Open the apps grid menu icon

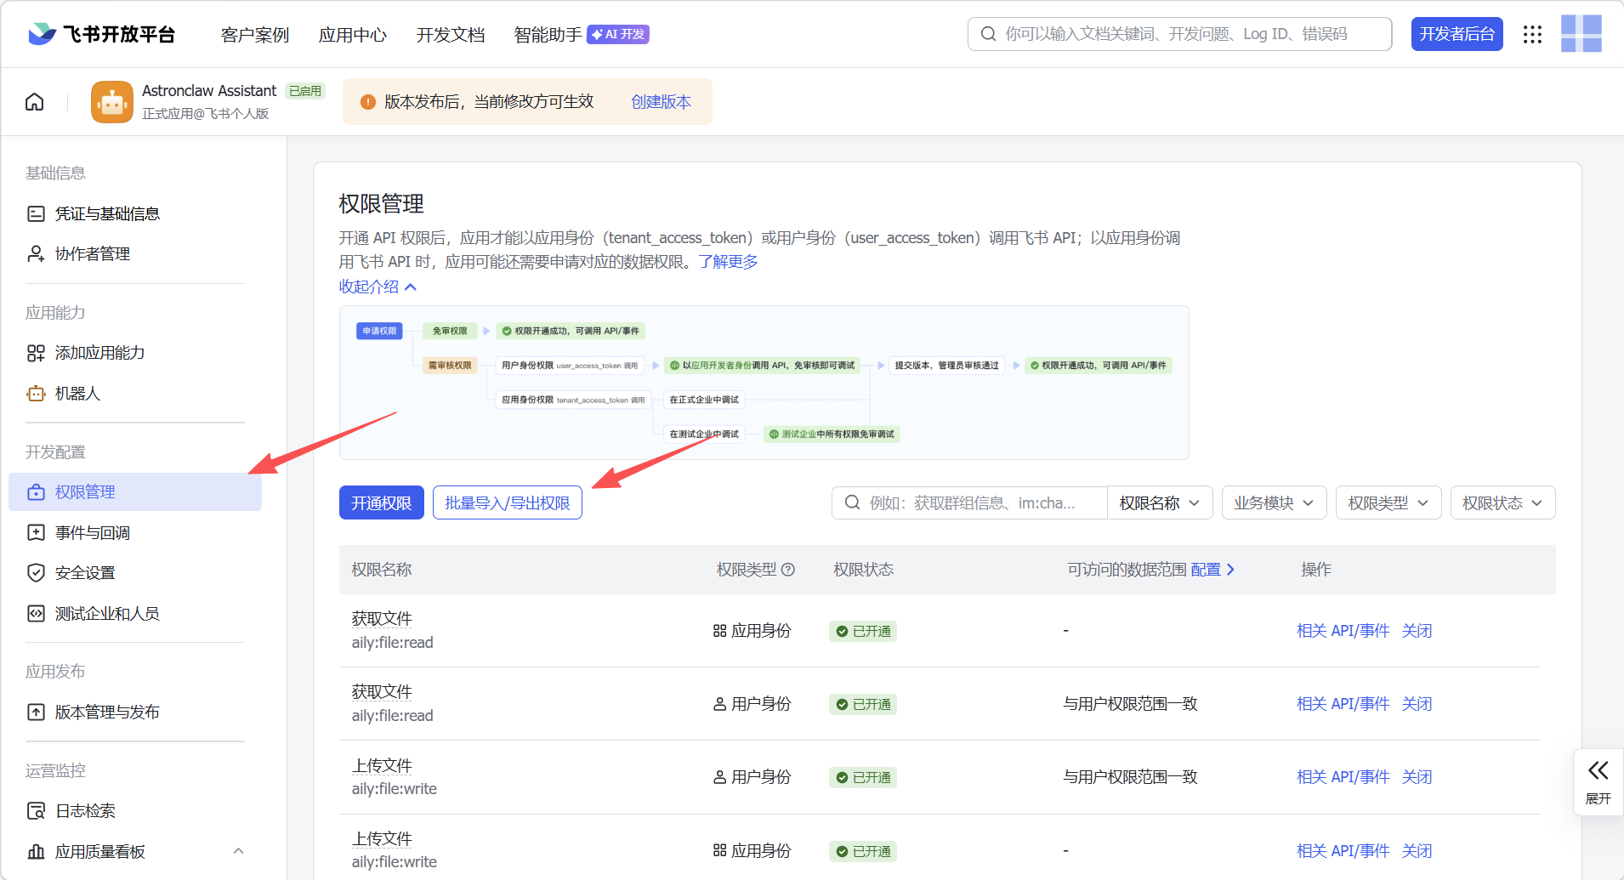coord(1532,34)
